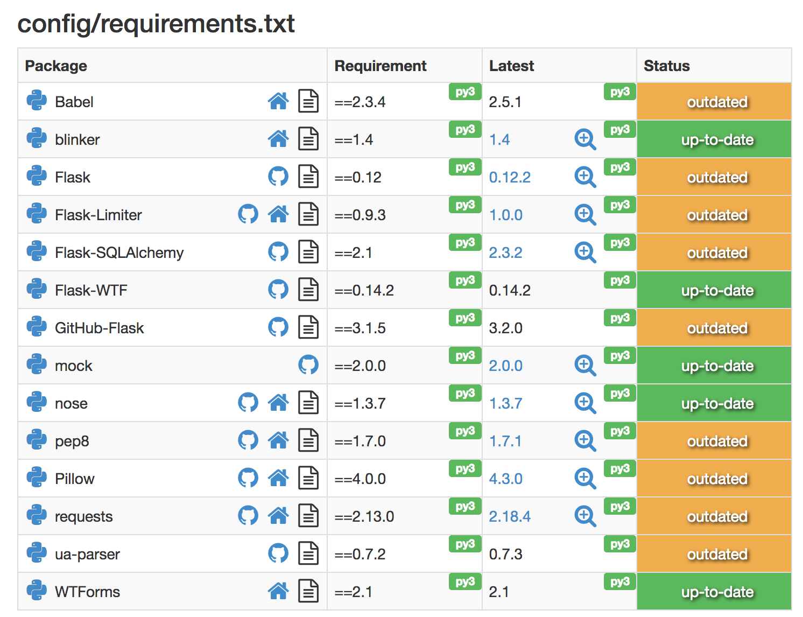Open the Flask-Limiter homepage icon
Image resolution: width=803 pixels, height=617 pixels.
(x=278, y=214)
